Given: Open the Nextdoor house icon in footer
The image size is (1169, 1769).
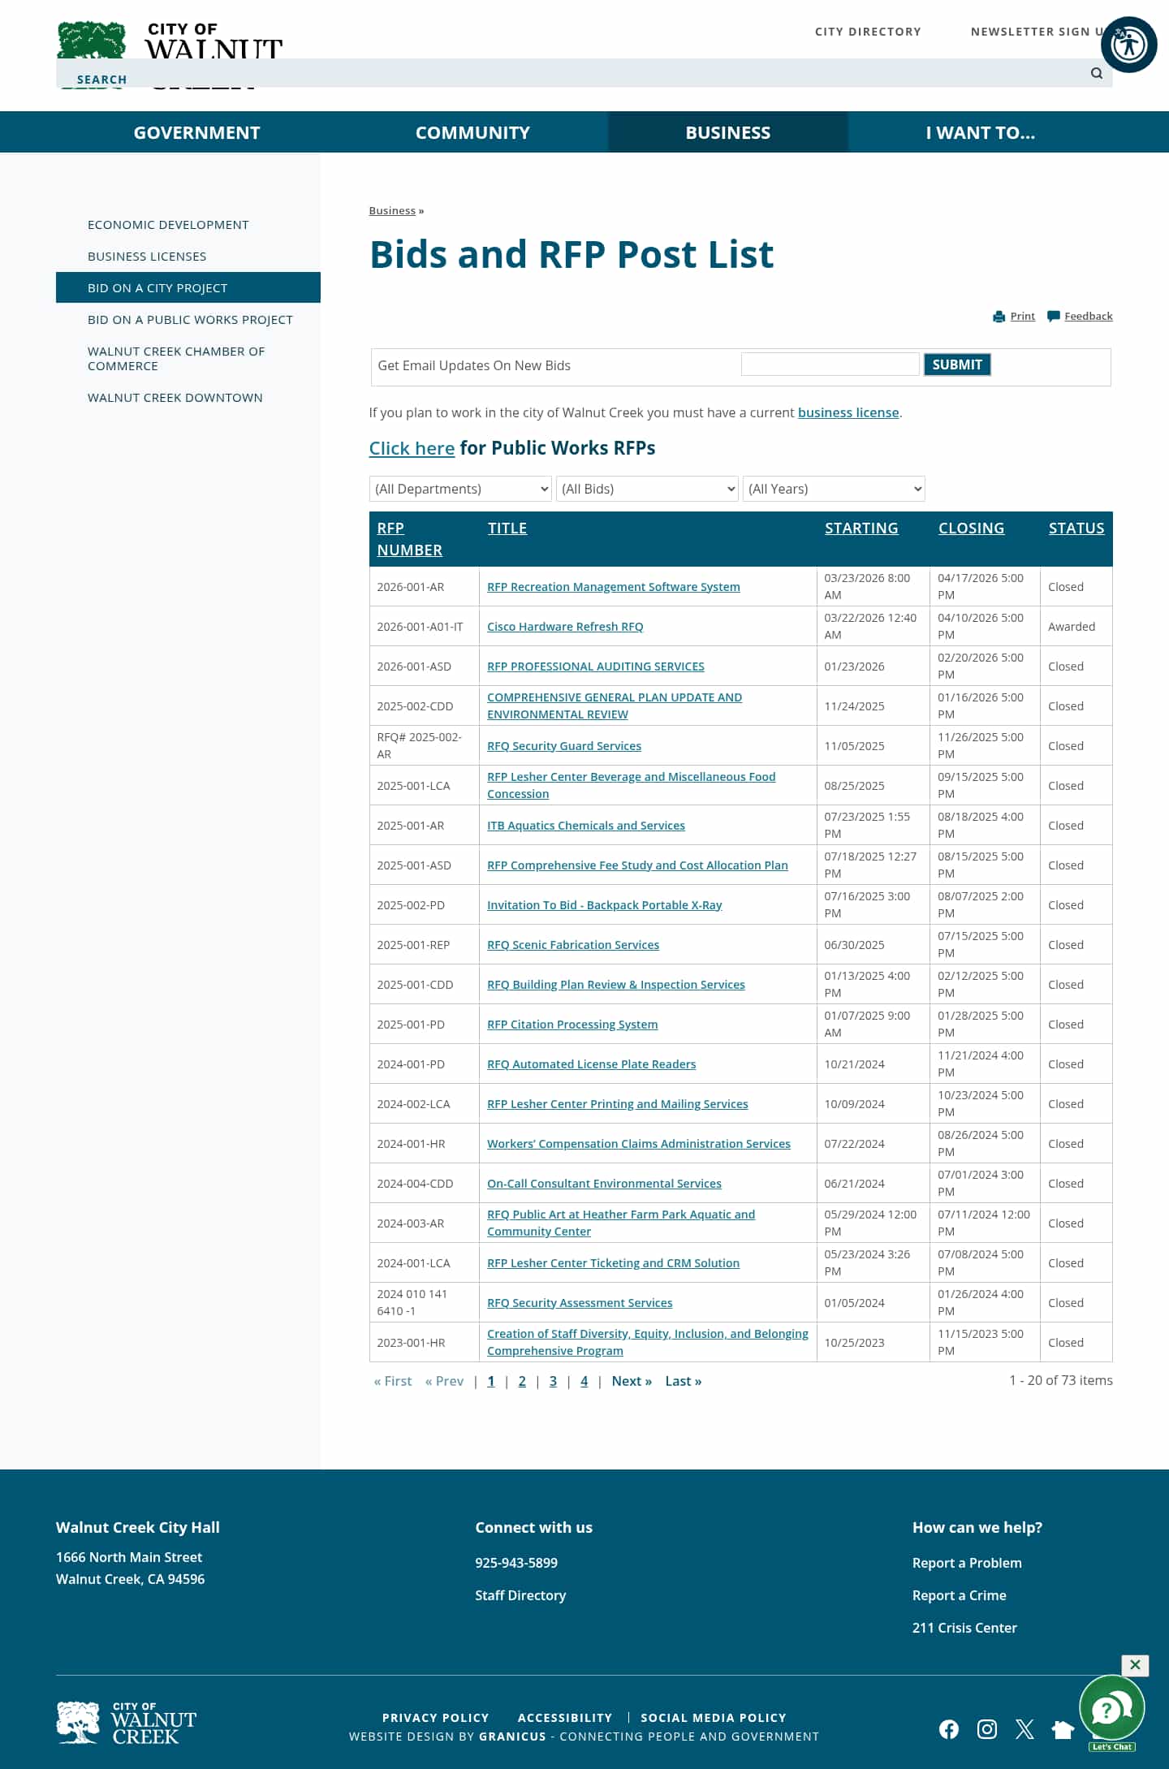Looking at the screenshot, I should click(x=1062, y=1729).
